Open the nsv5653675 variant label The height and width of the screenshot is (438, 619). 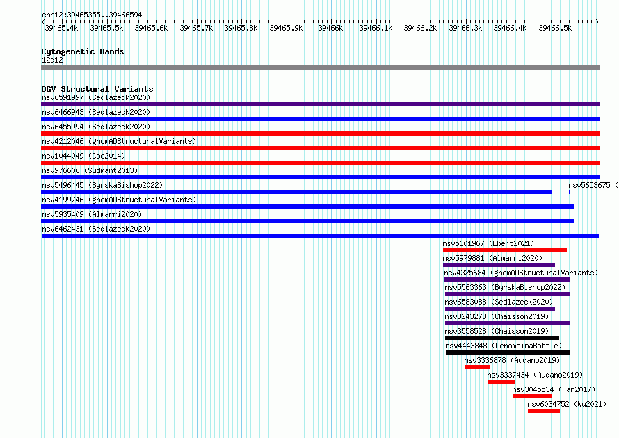(593, 185)
